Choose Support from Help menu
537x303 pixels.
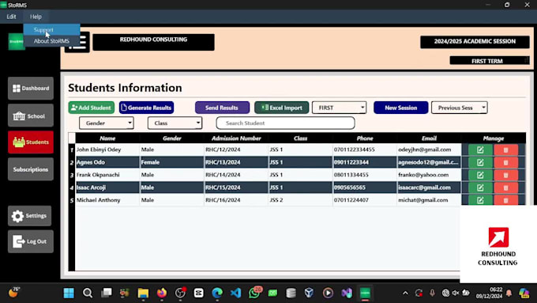[x=51, y=30]
